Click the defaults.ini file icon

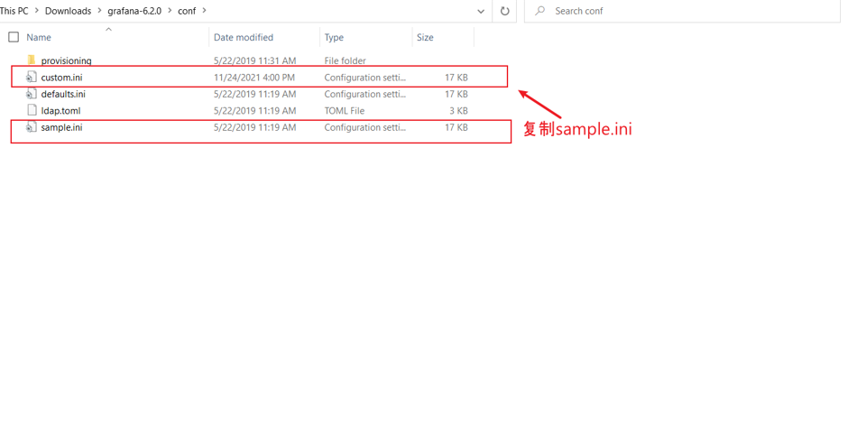[x=32, y=94]
